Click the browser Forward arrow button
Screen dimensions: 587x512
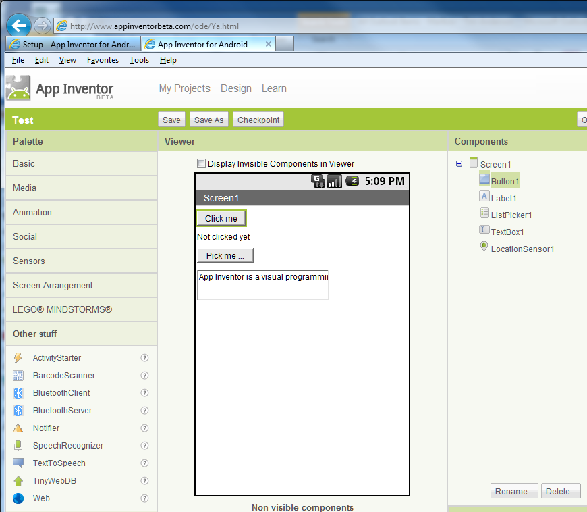click(42, 26)
